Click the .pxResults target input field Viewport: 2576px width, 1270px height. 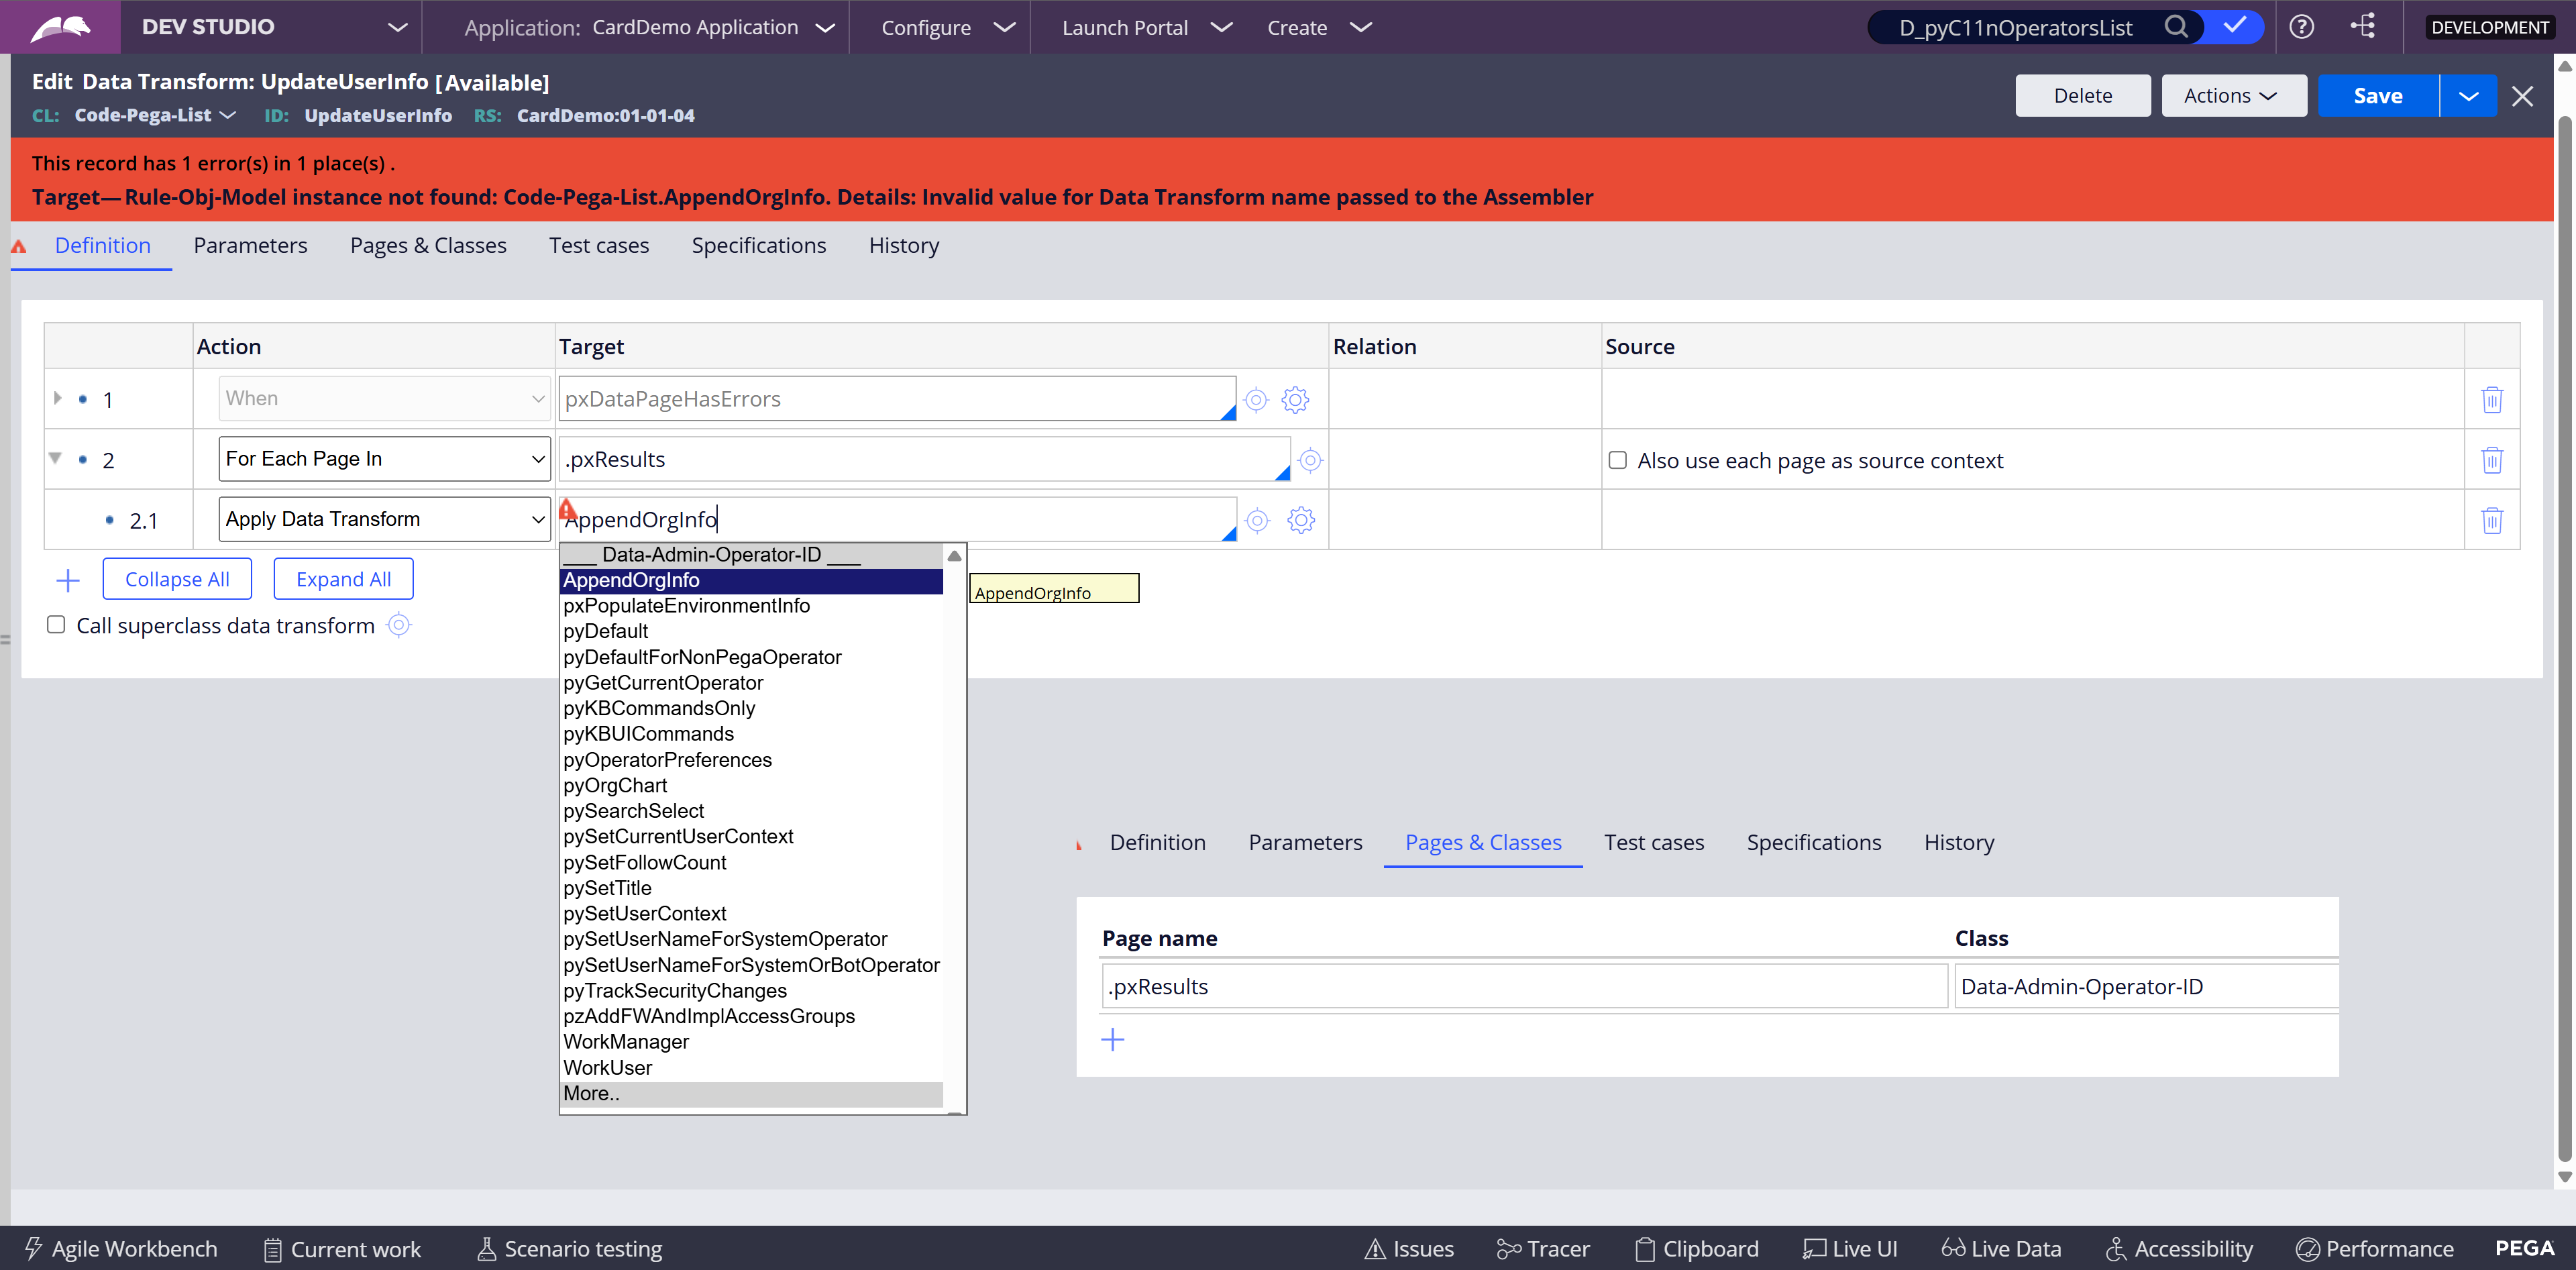coord(920,459)
